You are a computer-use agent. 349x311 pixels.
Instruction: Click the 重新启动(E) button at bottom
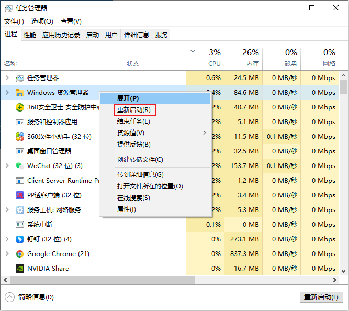click(321, 297)
